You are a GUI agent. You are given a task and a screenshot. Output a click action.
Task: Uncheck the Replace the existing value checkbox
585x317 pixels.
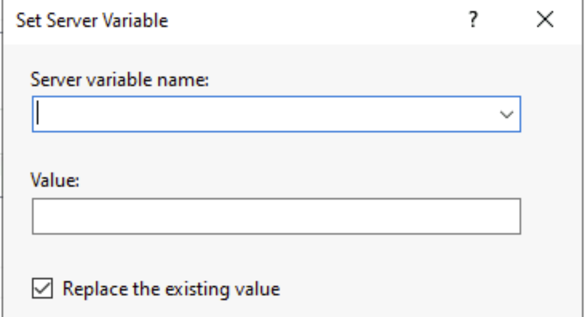point(42,289)
